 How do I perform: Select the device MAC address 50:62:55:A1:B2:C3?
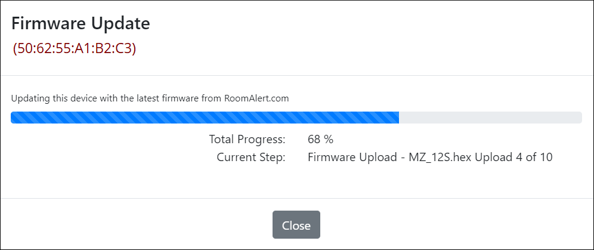(x=75, y=49)
